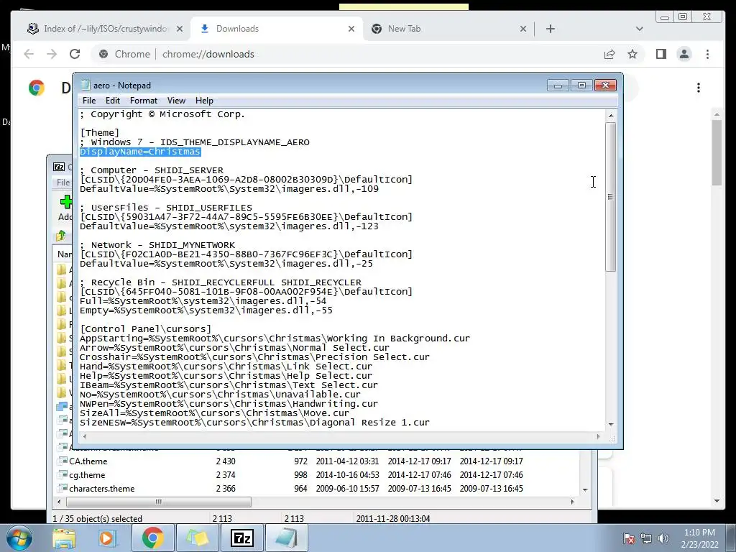The height and width of the screenshot is (552, 736).
Task: Click the [Control Panel\cursors] line
Action: pyautogui.click(x=145, y=329)
